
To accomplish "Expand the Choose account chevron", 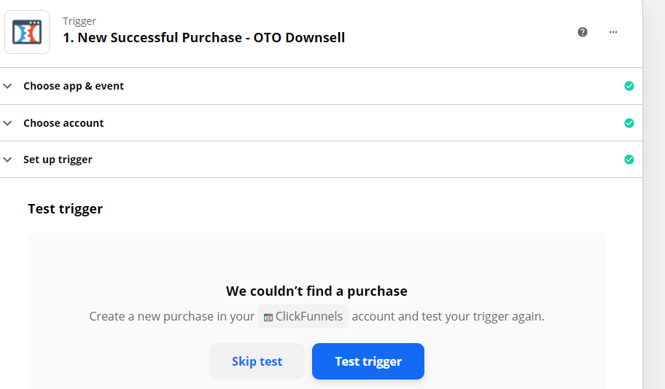I will (7, 123).
